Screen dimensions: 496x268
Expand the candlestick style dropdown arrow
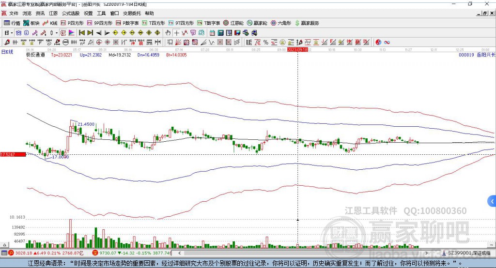[x=57, y=33]
